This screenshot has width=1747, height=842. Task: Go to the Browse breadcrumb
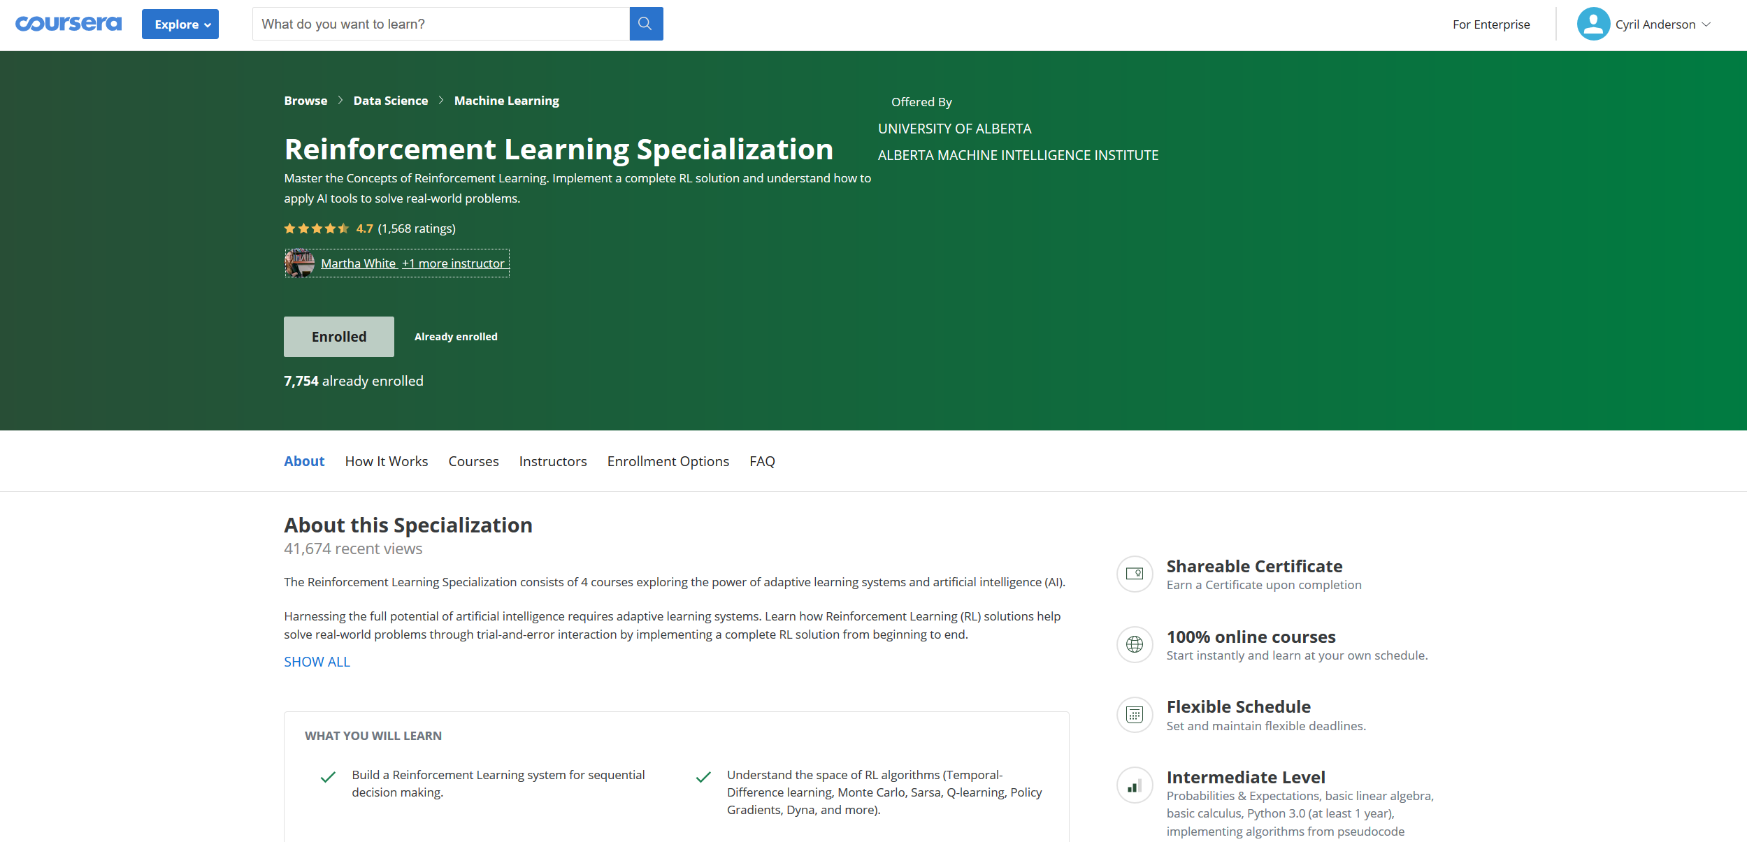305,101
